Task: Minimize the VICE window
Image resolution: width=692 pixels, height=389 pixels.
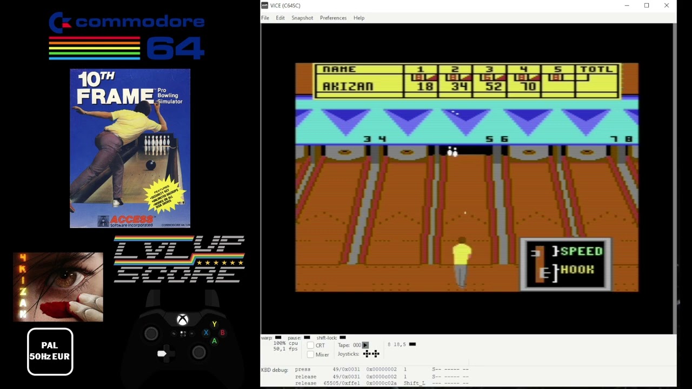Action: pyautogui.click(x=627, y=5)
